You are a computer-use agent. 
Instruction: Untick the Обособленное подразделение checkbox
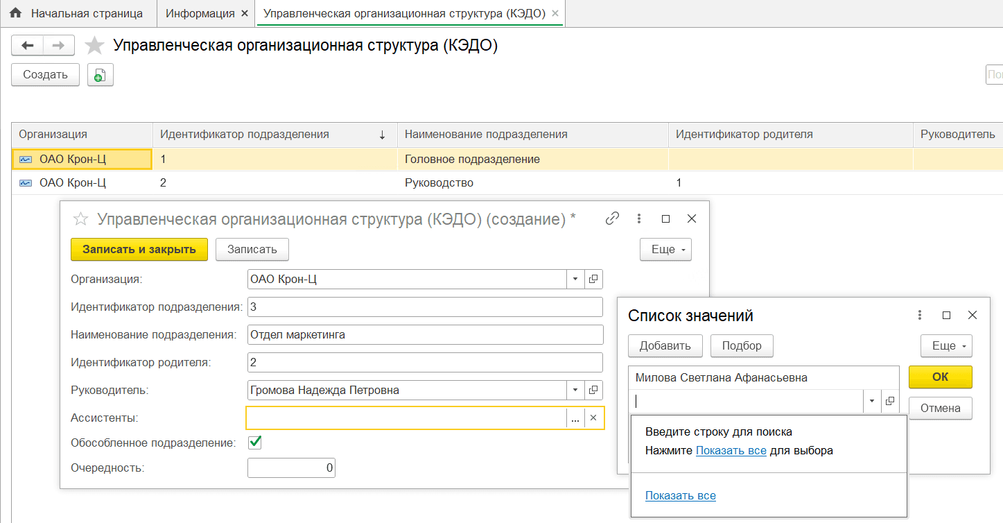click(x=255, y=442)
